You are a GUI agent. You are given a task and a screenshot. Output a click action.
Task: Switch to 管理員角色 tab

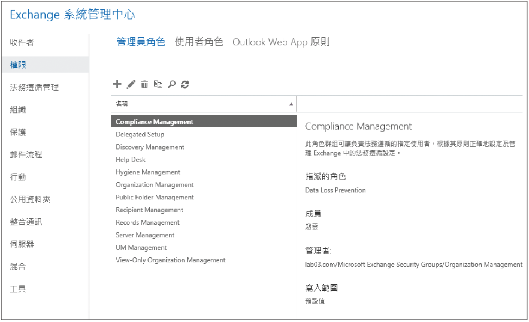tap(140, 42)
